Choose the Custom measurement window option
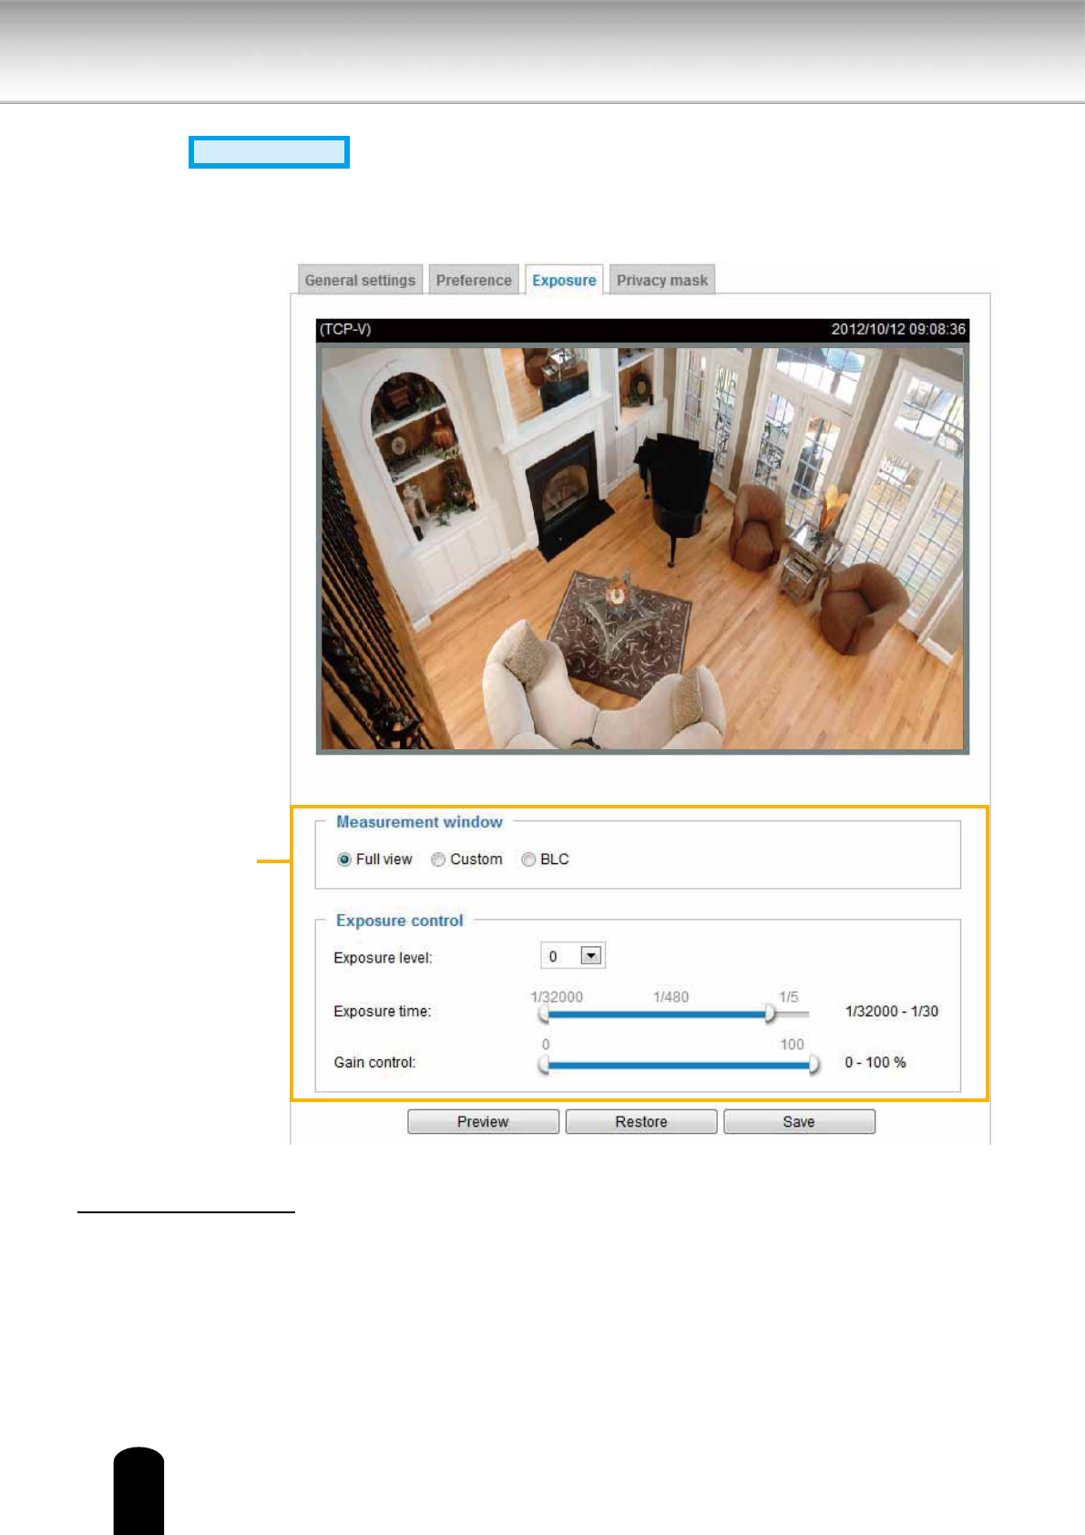The image size is (1085, 1535). 438,860
